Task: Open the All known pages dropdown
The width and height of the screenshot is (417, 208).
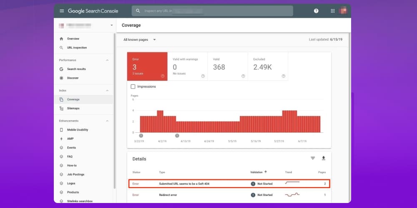Action: [x=140, y=40]
